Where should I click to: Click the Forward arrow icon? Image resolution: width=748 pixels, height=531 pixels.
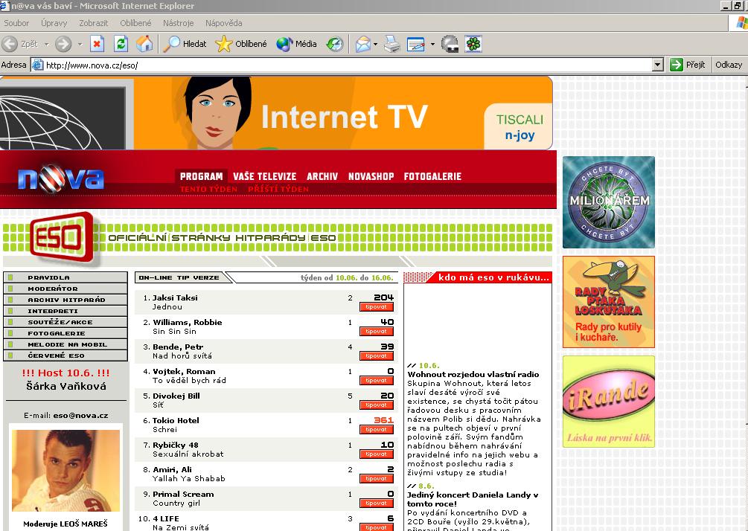click(63, 45)
